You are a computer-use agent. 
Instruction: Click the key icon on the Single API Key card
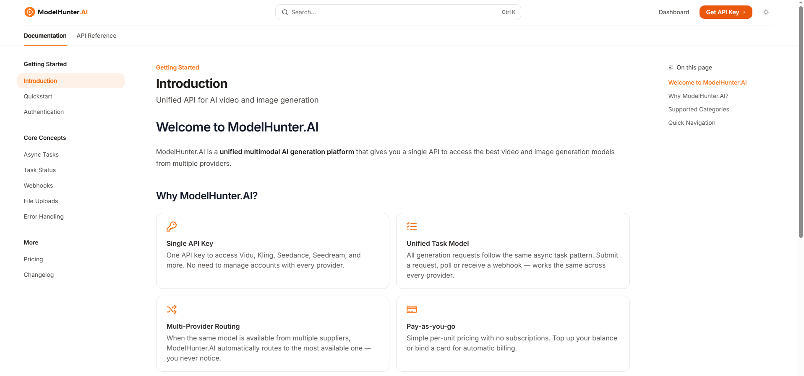pos(172,227)
